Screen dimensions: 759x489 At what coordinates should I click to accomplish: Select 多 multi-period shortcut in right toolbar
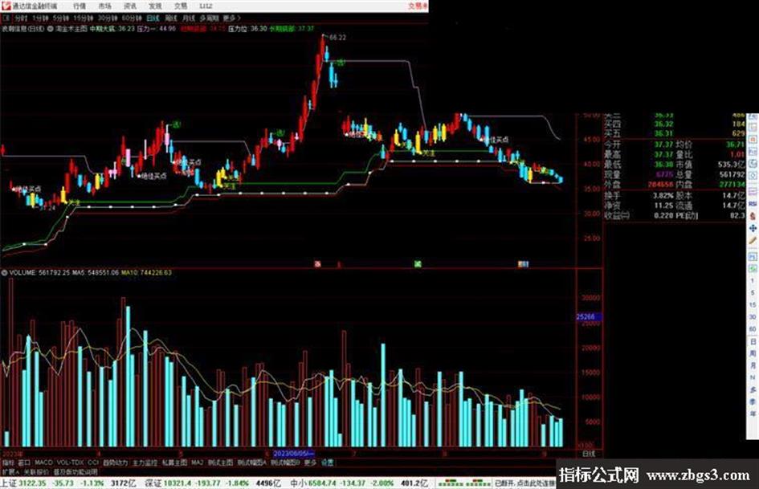point(753,389)
